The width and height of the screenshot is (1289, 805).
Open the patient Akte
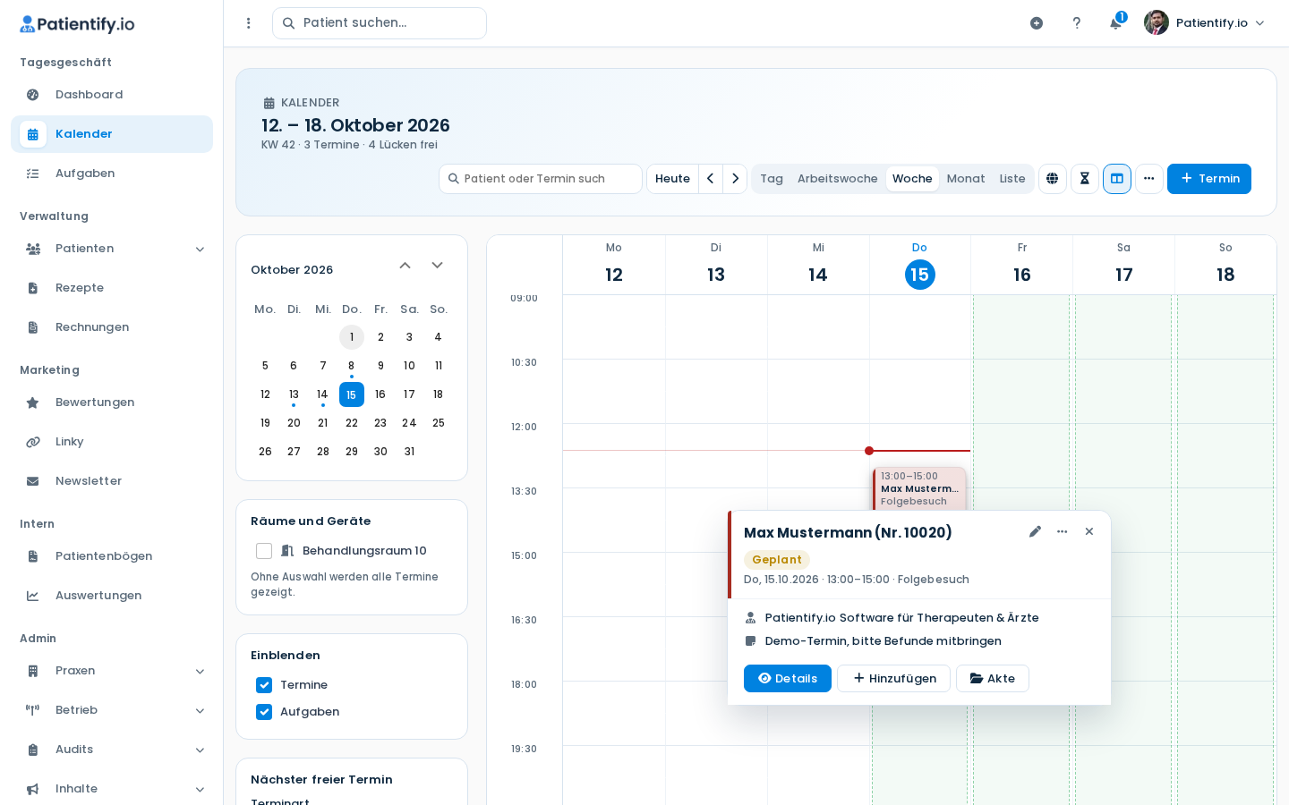[x=993, y=679]
